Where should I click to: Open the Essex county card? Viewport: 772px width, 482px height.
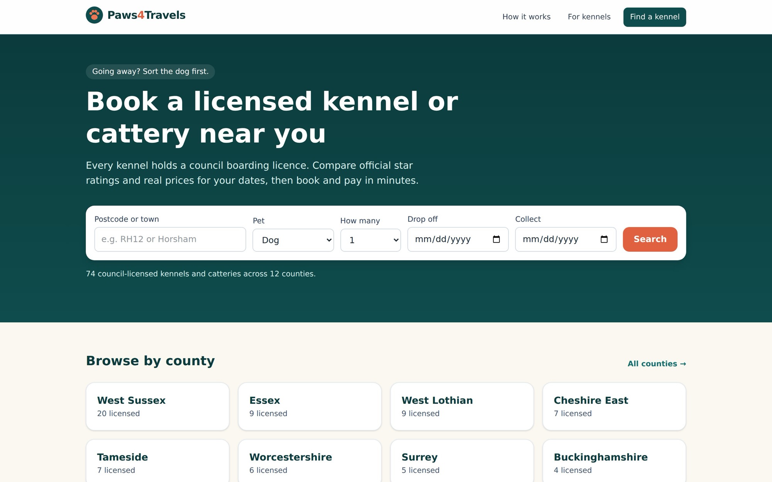click(x=310, y=406)
